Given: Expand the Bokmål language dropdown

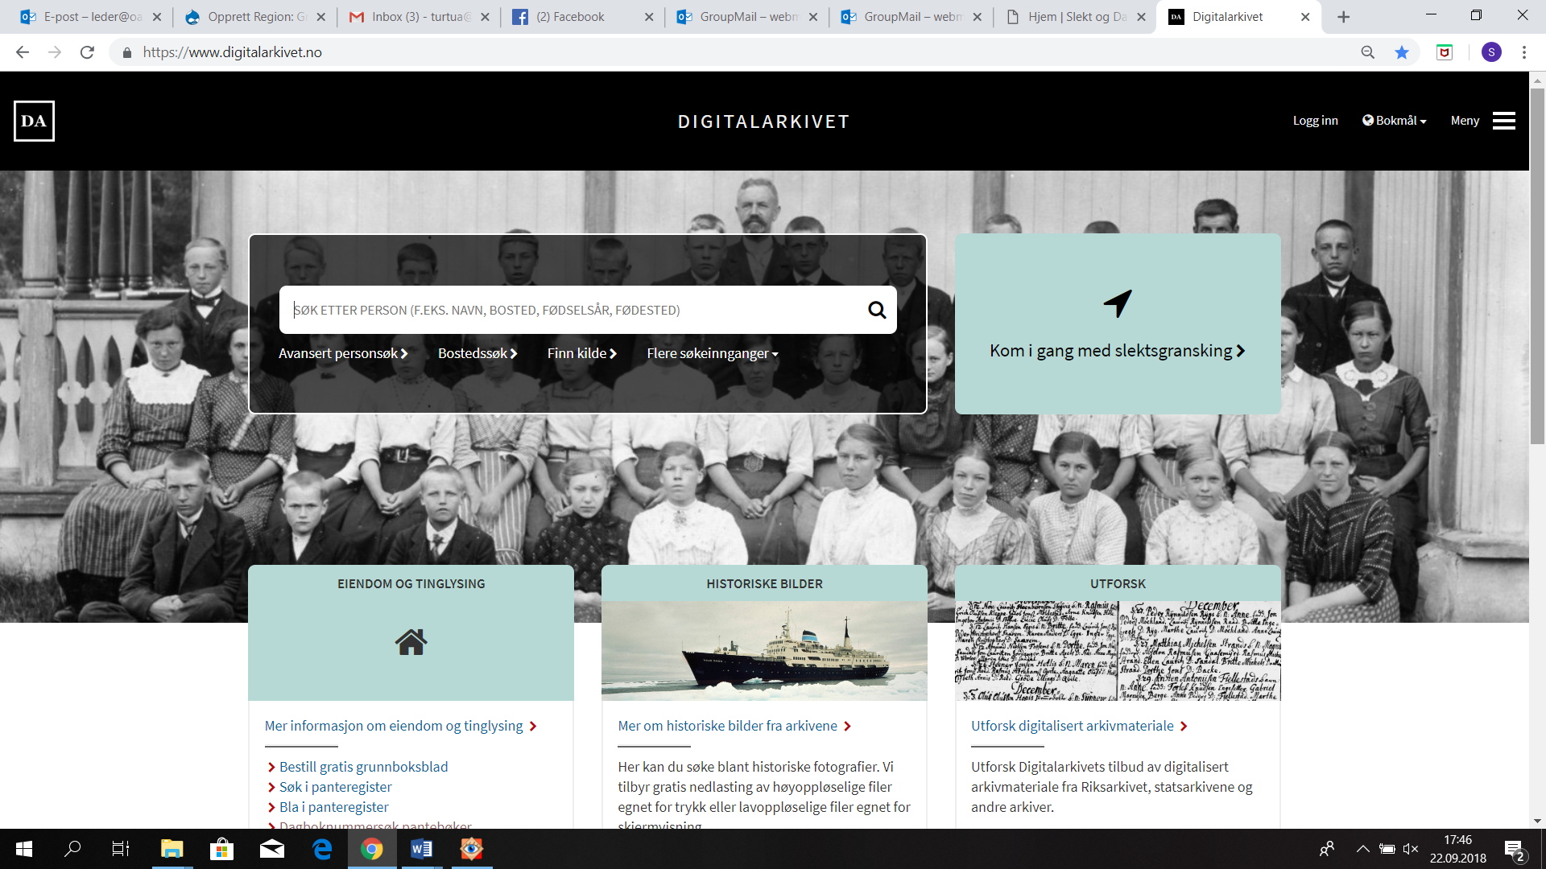Looking at the screenshot, I should tap(1395, 121).
